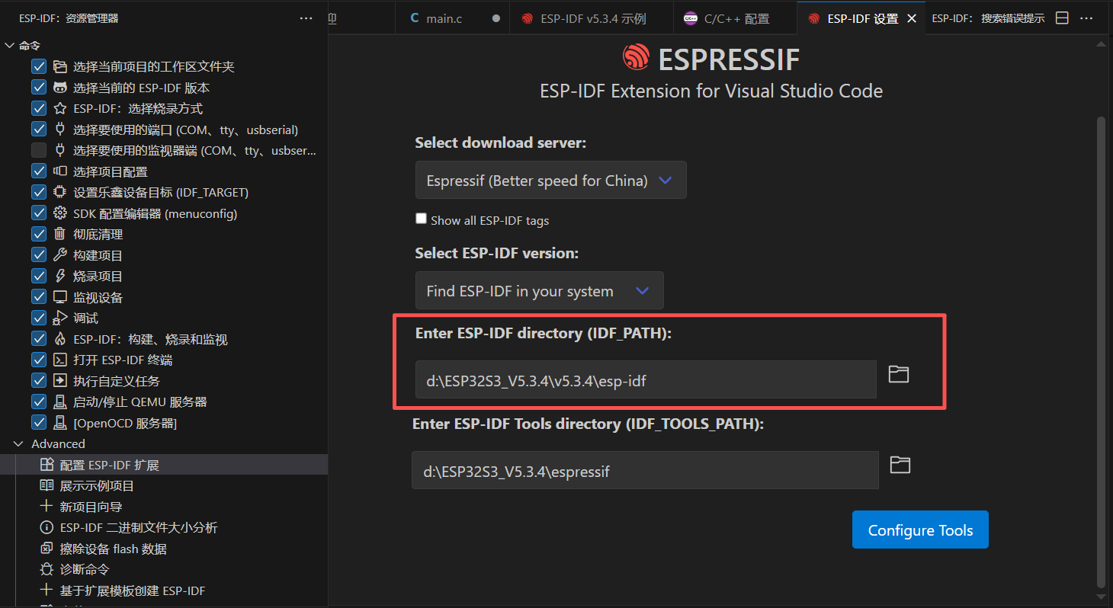Click the 设置乐鑫设备目标 (IDF_TARGET) text
This screenshot has width=1113, height=608.
coord(161,193)
